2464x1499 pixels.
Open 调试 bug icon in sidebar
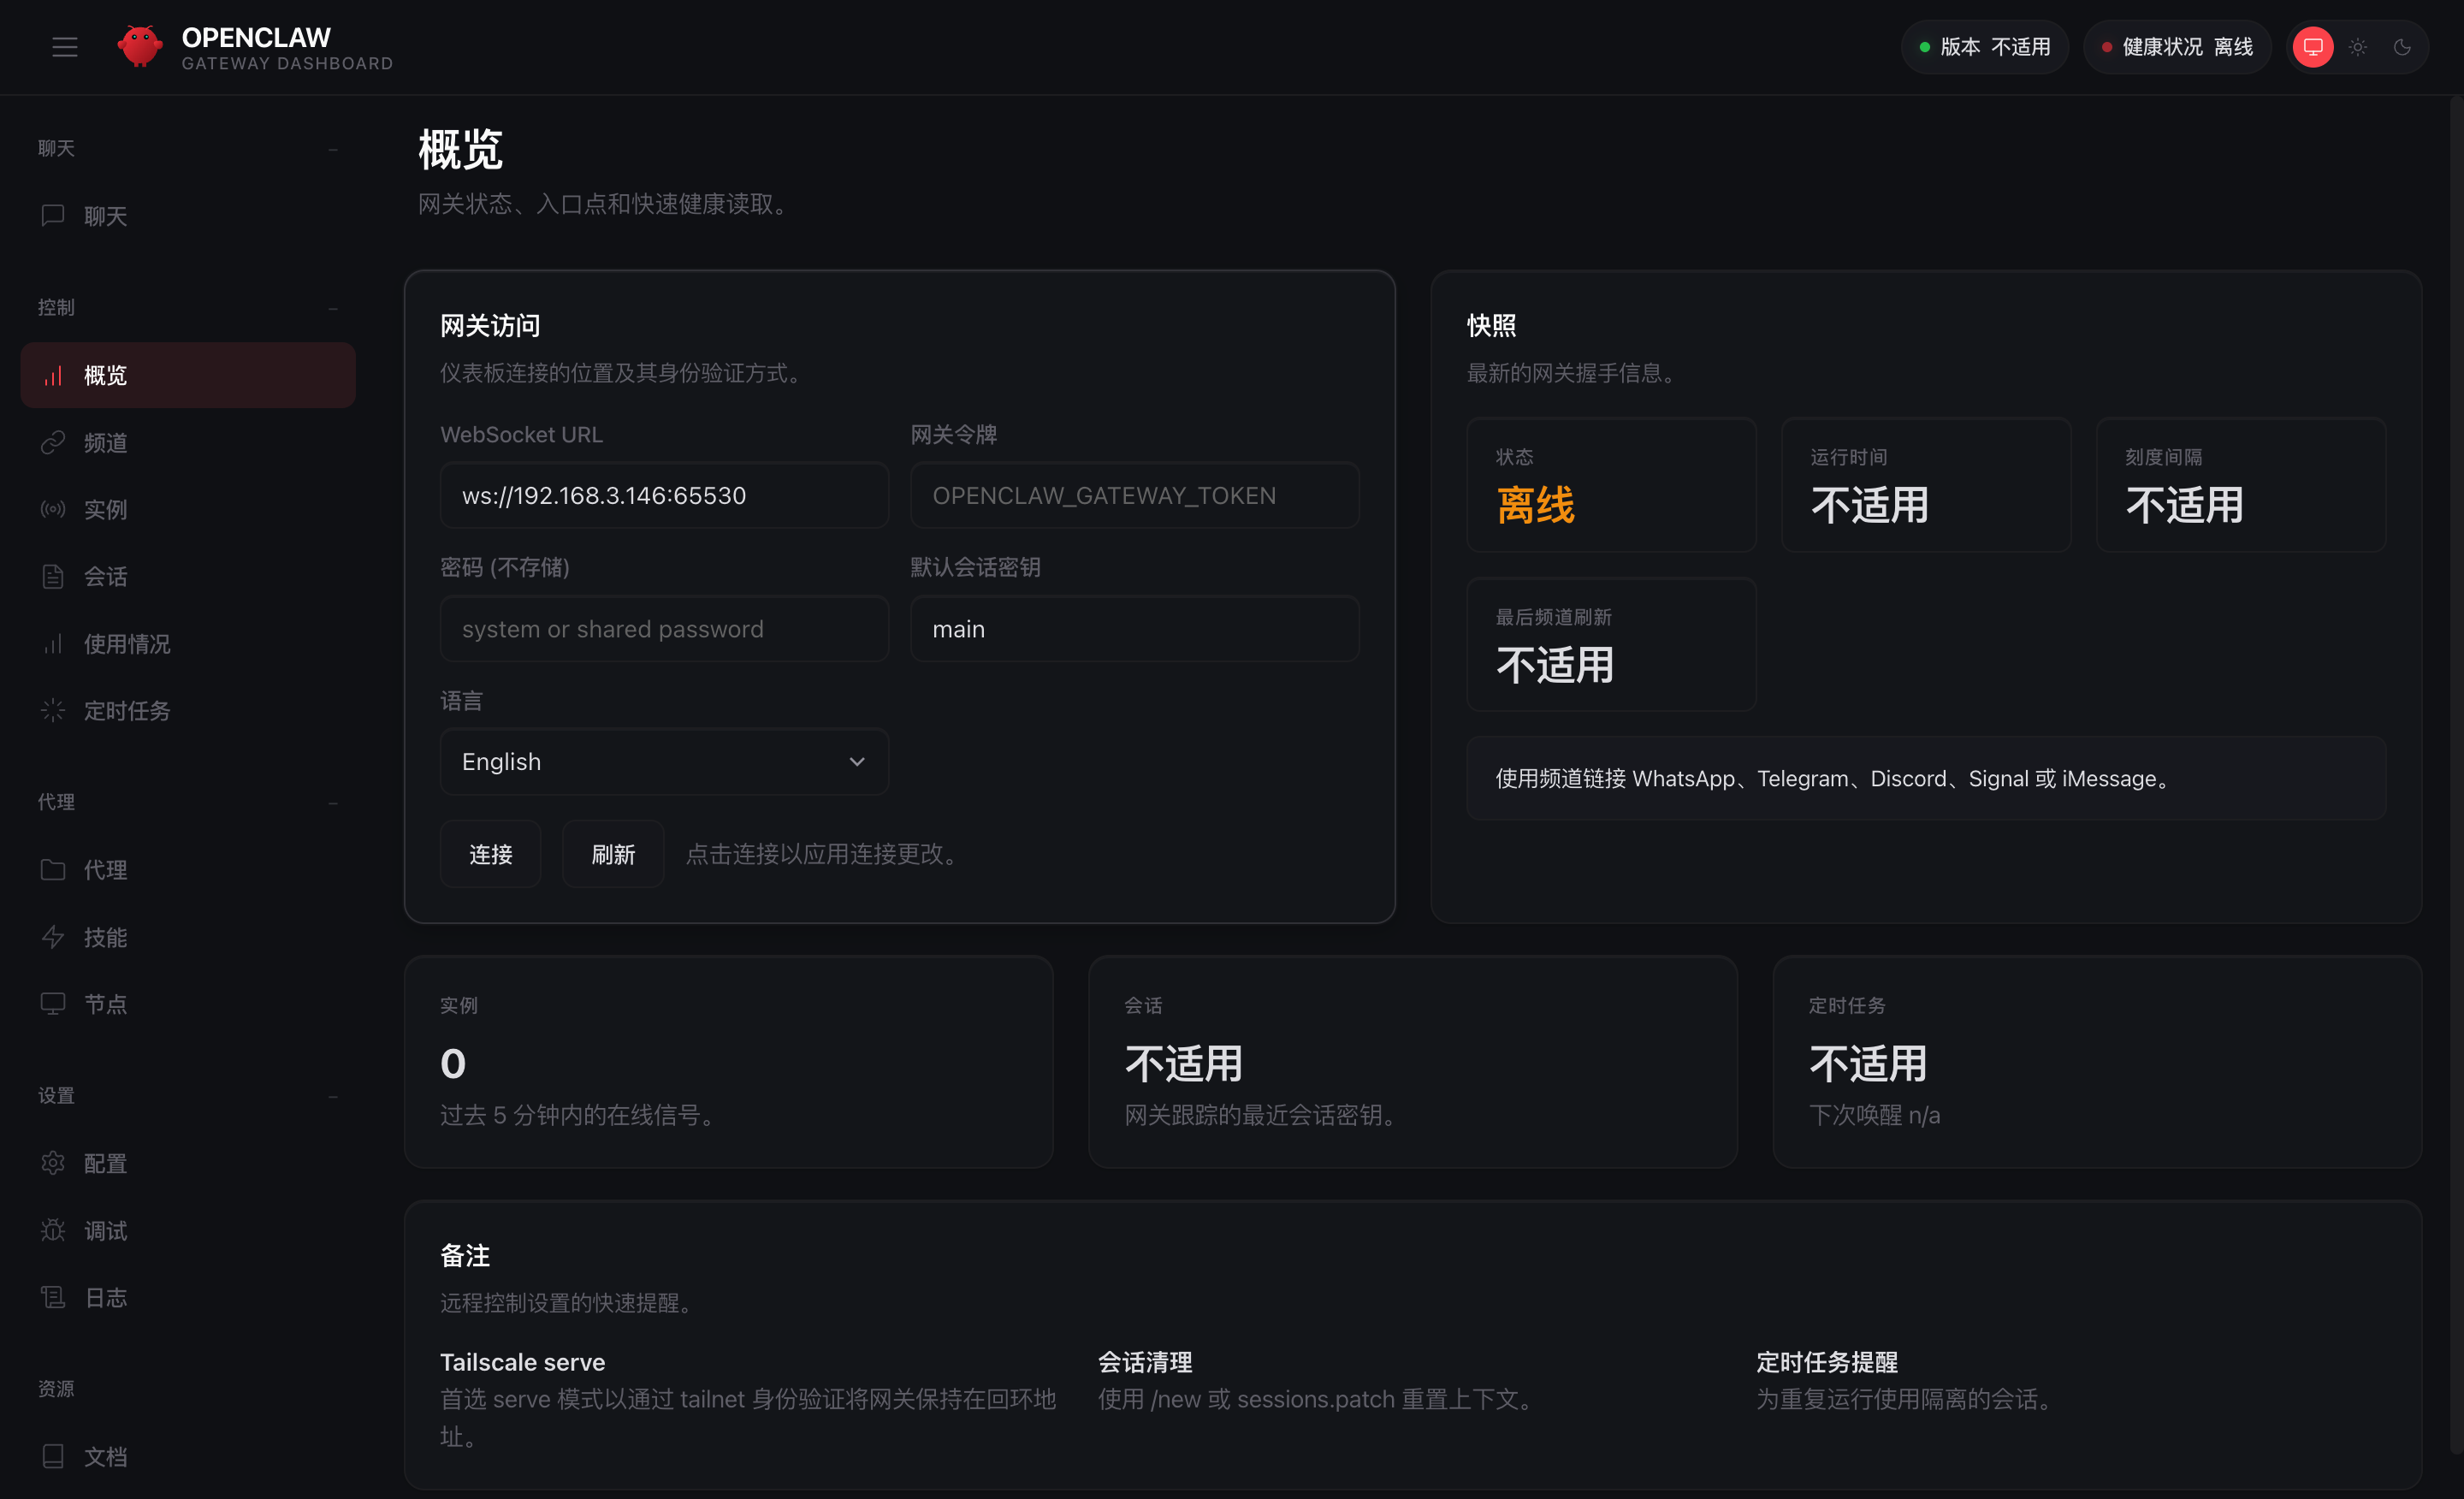[53, 1231]
